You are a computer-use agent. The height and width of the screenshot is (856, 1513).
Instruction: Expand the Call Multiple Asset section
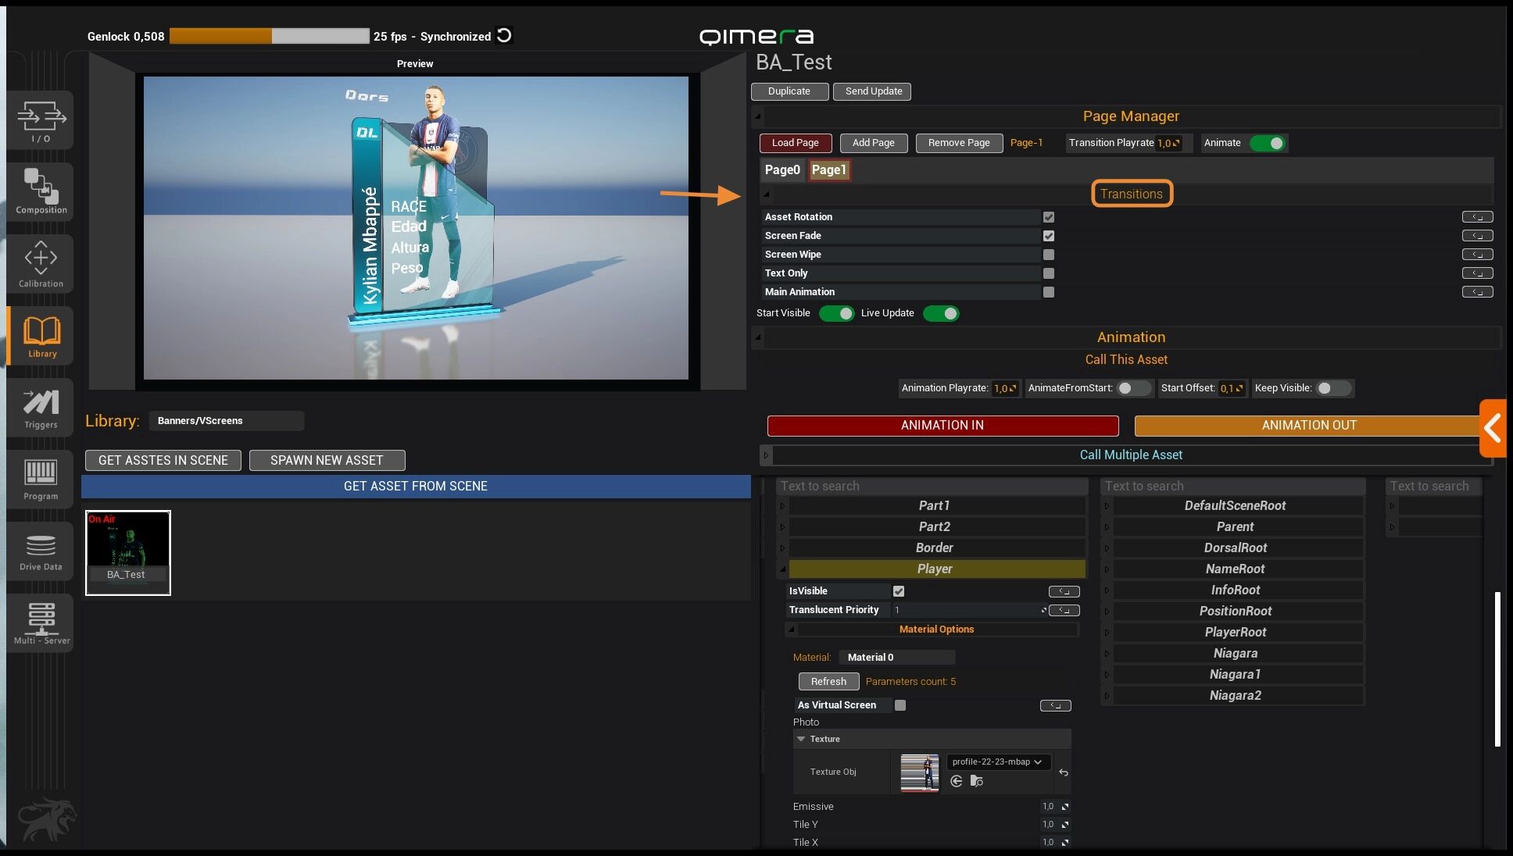click(x=767, y=455)
